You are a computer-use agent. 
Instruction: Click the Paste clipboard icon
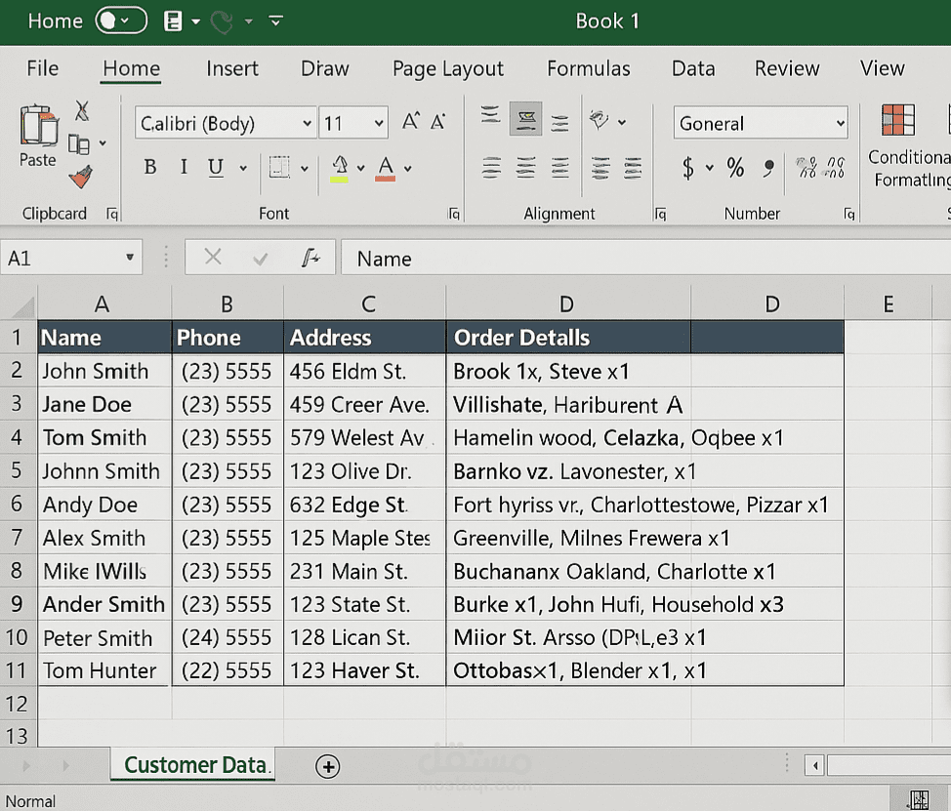38,126
